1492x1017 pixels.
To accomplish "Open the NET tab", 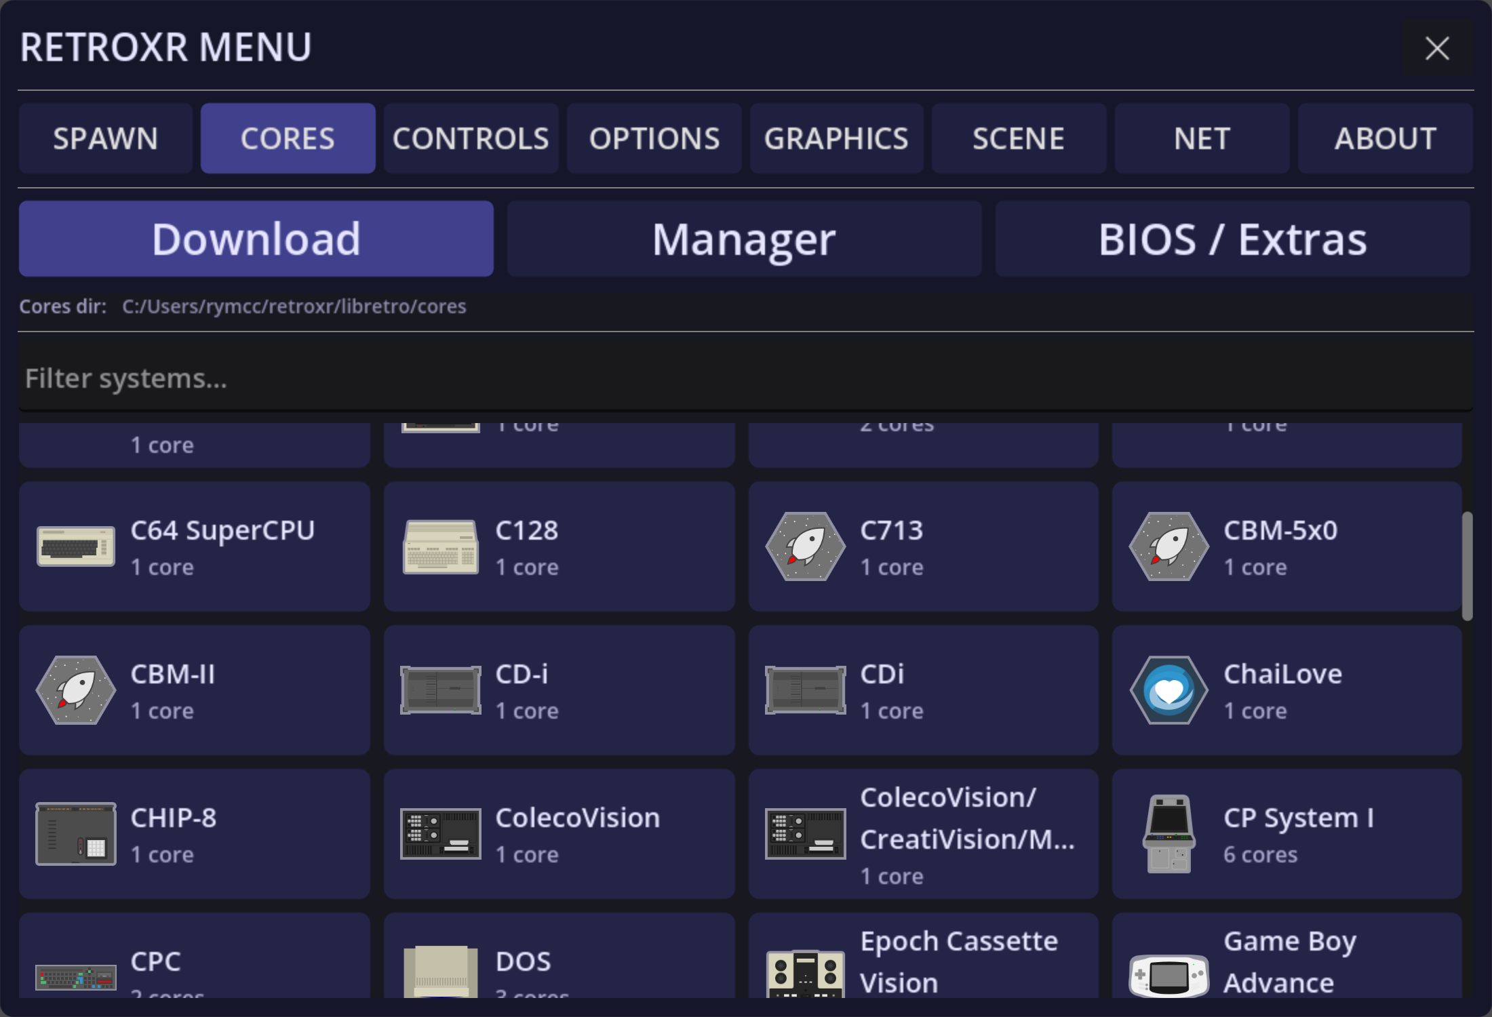I will pos(1202,138).
